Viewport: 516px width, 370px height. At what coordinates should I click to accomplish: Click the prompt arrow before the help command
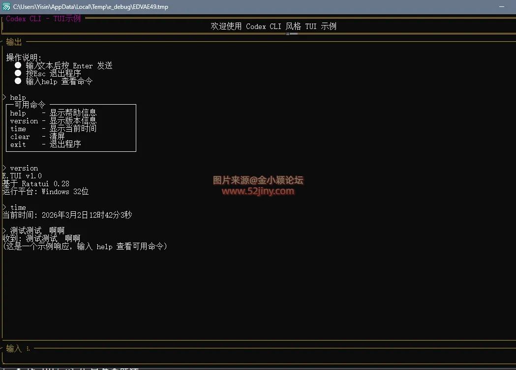tap(4, 97)
